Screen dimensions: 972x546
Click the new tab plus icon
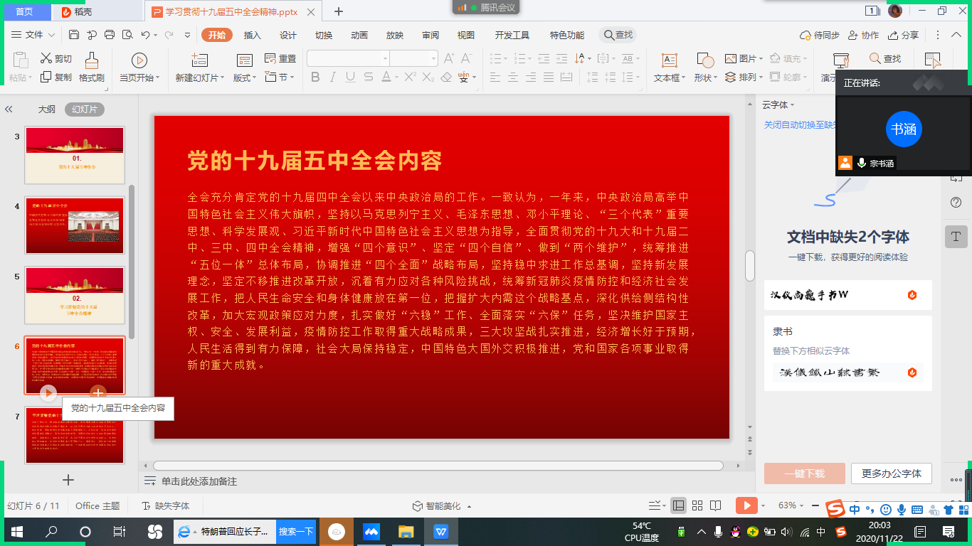click(339, 11)
